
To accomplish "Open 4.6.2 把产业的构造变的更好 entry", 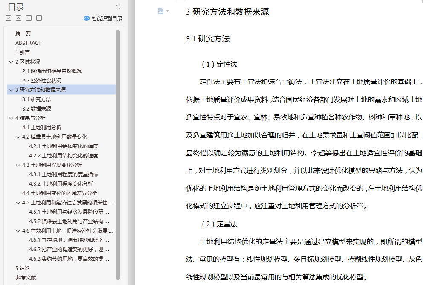I will click(x=69, y=249).
